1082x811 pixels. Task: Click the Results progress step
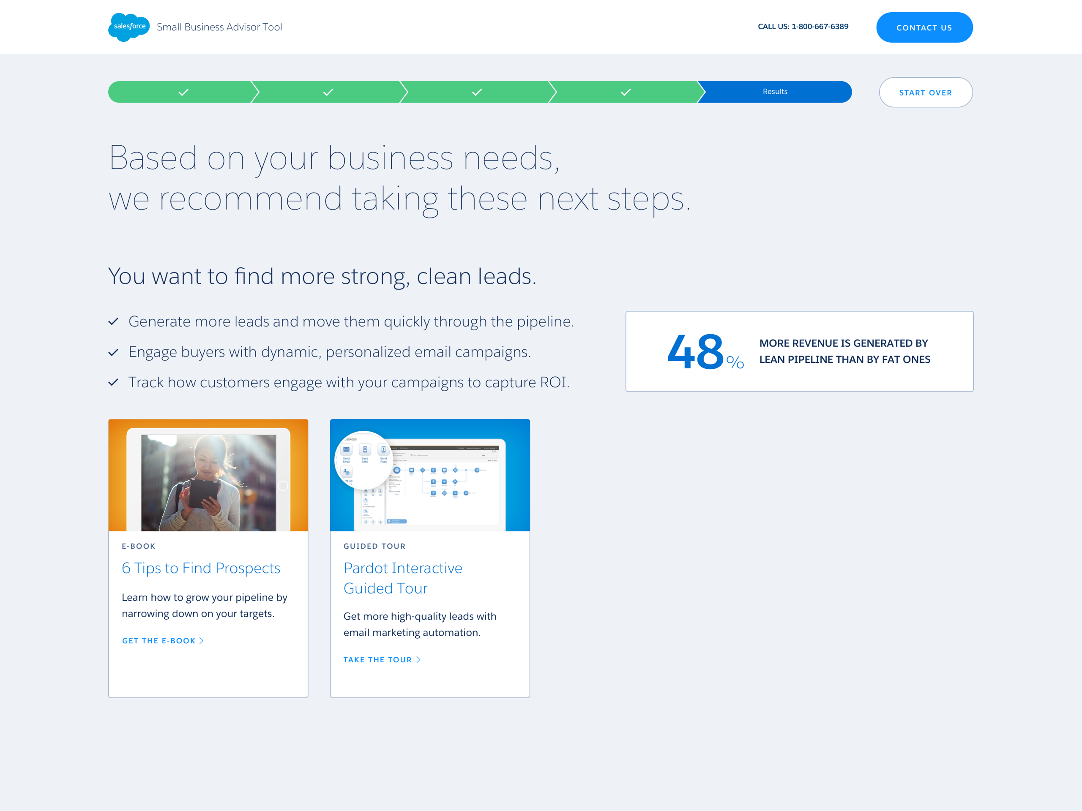(x=775, y=92)
